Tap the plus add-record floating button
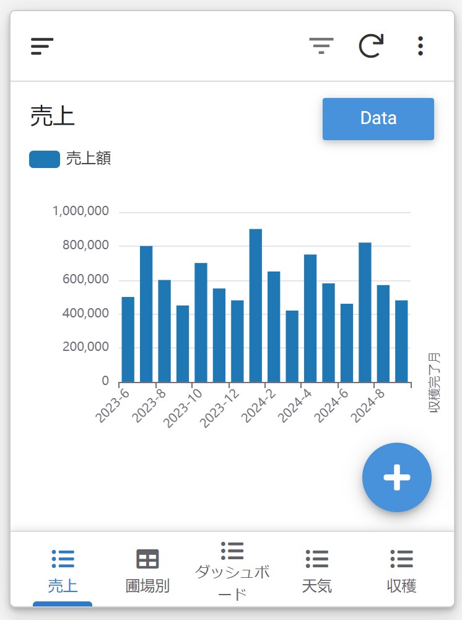Image resolution: width=462 pixels, height=620 pixels. [x=397, y=477]
